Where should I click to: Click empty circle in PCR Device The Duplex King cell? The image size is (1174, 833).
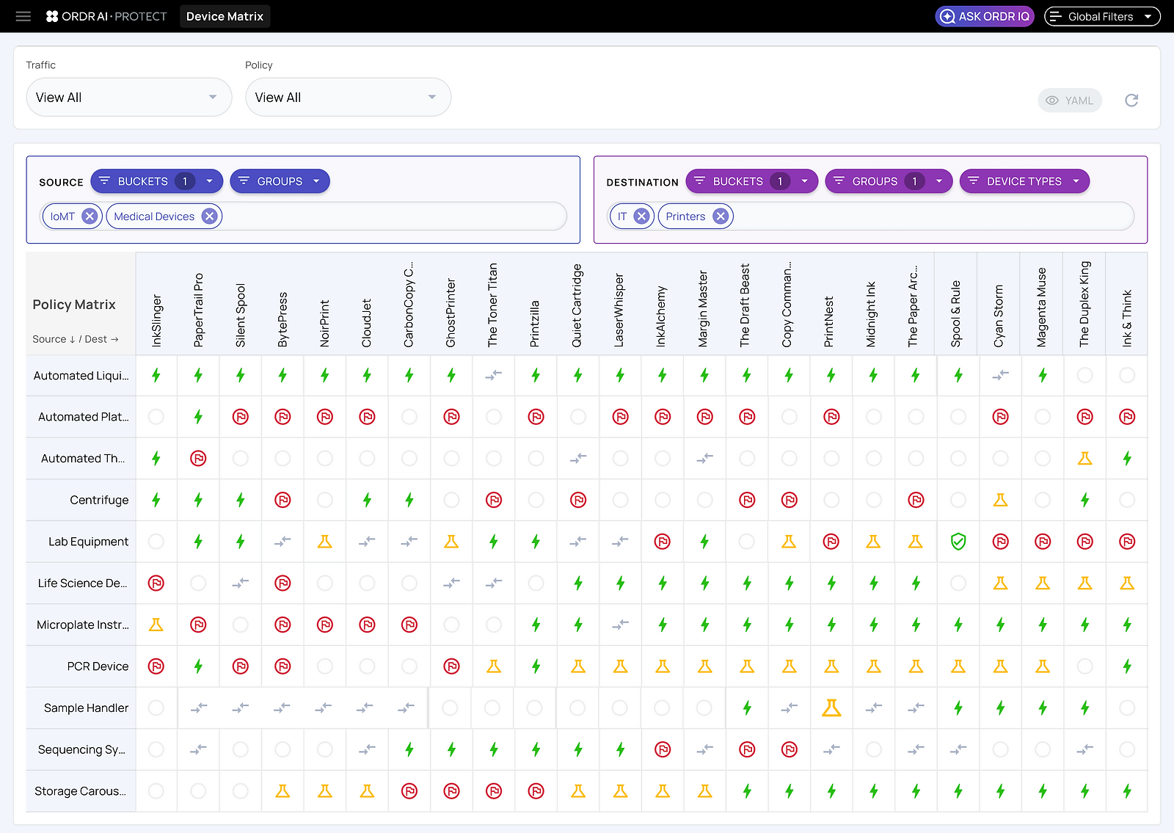pyautogui.click(x=1084, y=666)
